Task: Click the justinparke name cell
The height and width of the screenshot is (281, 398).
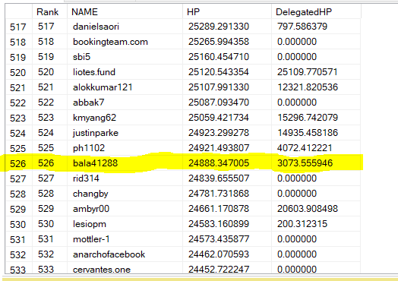Action: click(x=125, y=133)
